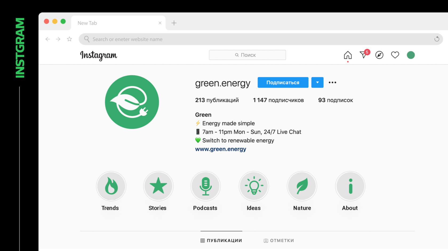448x251 pixels.
Task: Open Trends story highlight
Action: click(x=111, y=186)
